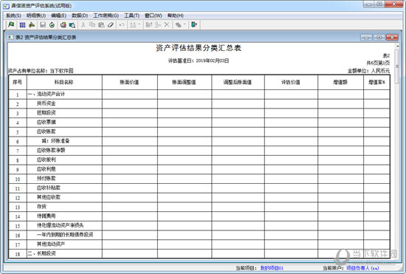Viewport: 406px width, 274px height.
Task: Click the 表2 child window title icon
Action: pyautogui.click(x=10, y=37)
